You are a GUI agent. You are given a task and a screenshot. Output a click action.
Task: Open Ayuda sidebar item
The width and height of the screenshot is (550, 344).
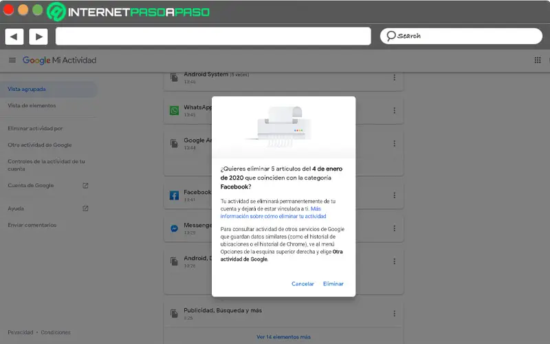pyautogui.click(x=16, y=208)
